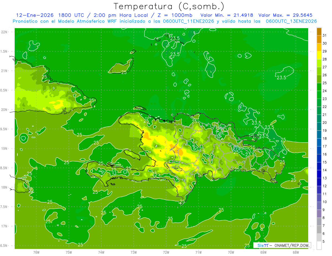Click the "17N" latitude axis label

point(4,226)
